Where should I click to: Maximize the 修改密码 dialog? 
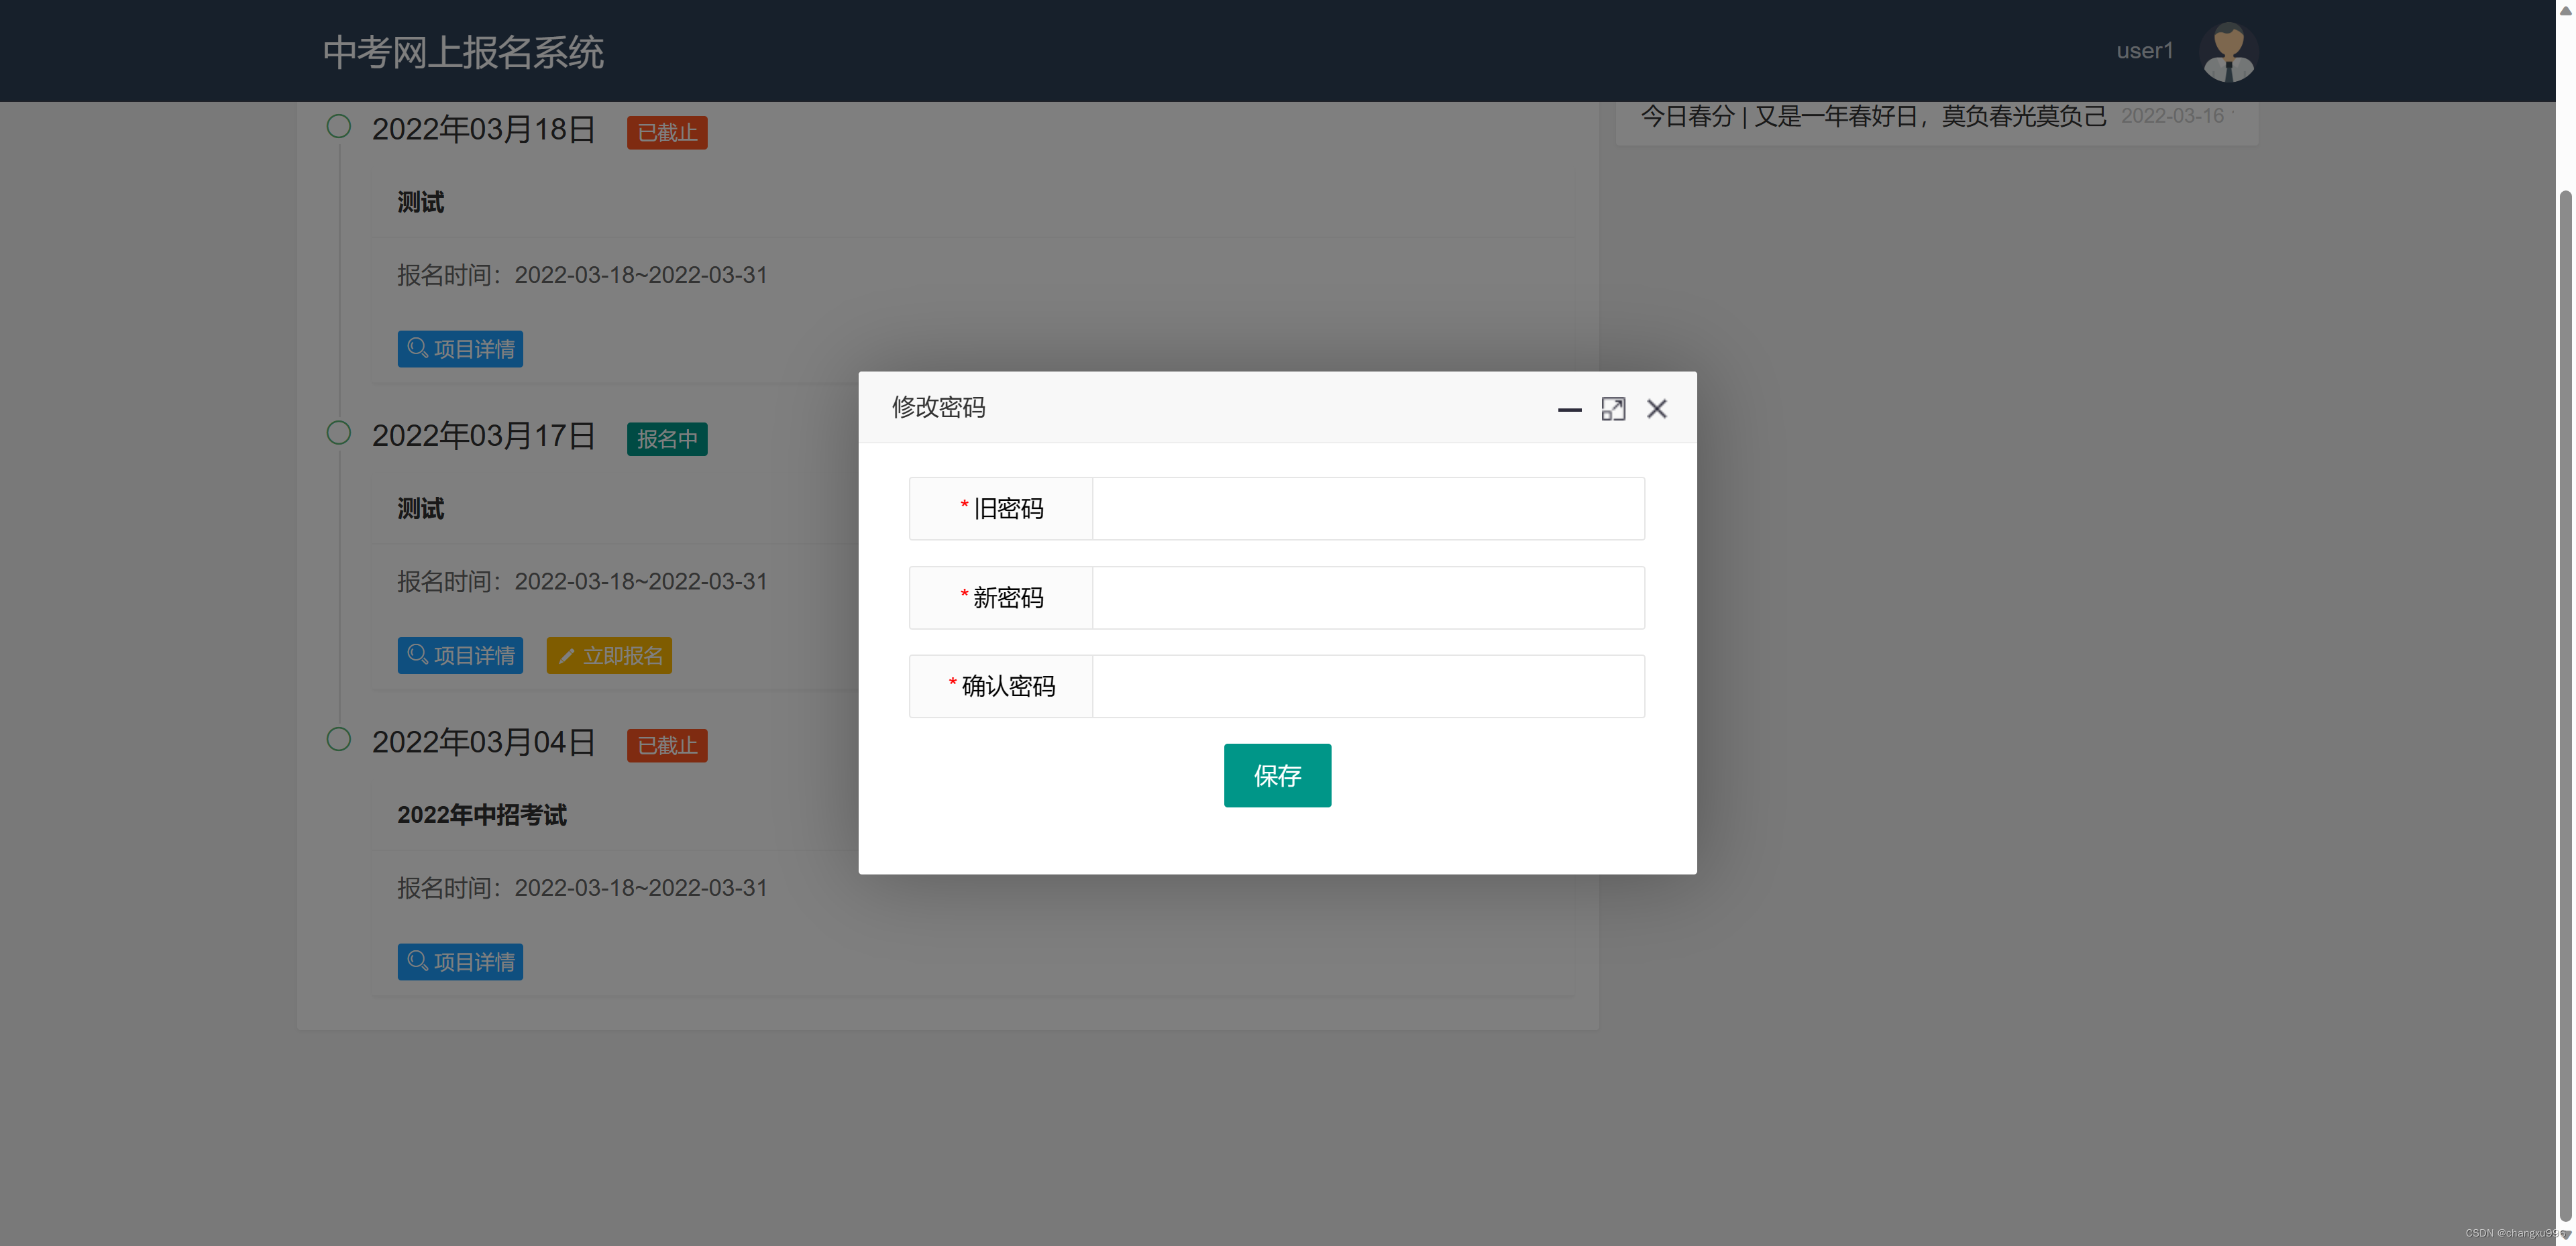[x=1612, y=409]
